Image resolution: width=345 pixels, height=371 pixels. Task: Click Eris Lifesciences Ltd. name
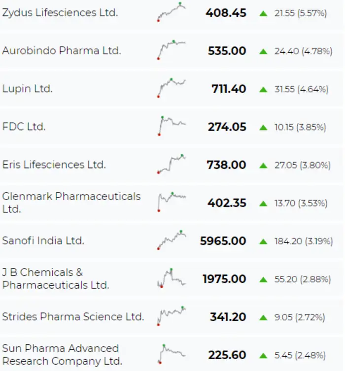pos(54,165)
